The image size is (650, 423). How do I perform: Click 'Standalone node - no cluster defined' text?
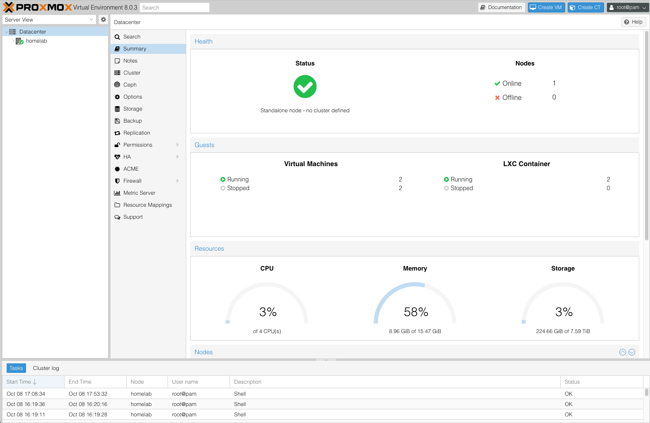[x=305, y=111]
